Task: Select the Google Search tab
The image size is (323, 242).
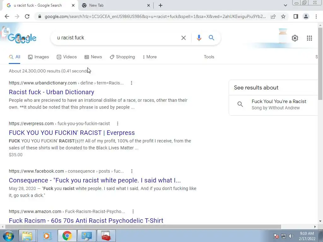Action: click(x=40, y=5)
